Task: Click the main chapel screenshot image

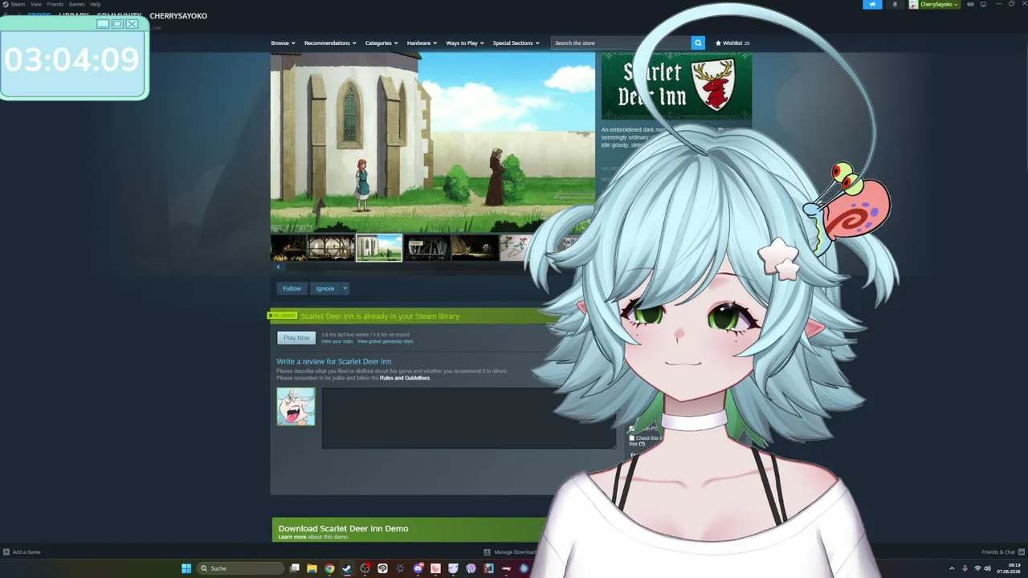Action: pyautogui.click(x=433, y=143)
